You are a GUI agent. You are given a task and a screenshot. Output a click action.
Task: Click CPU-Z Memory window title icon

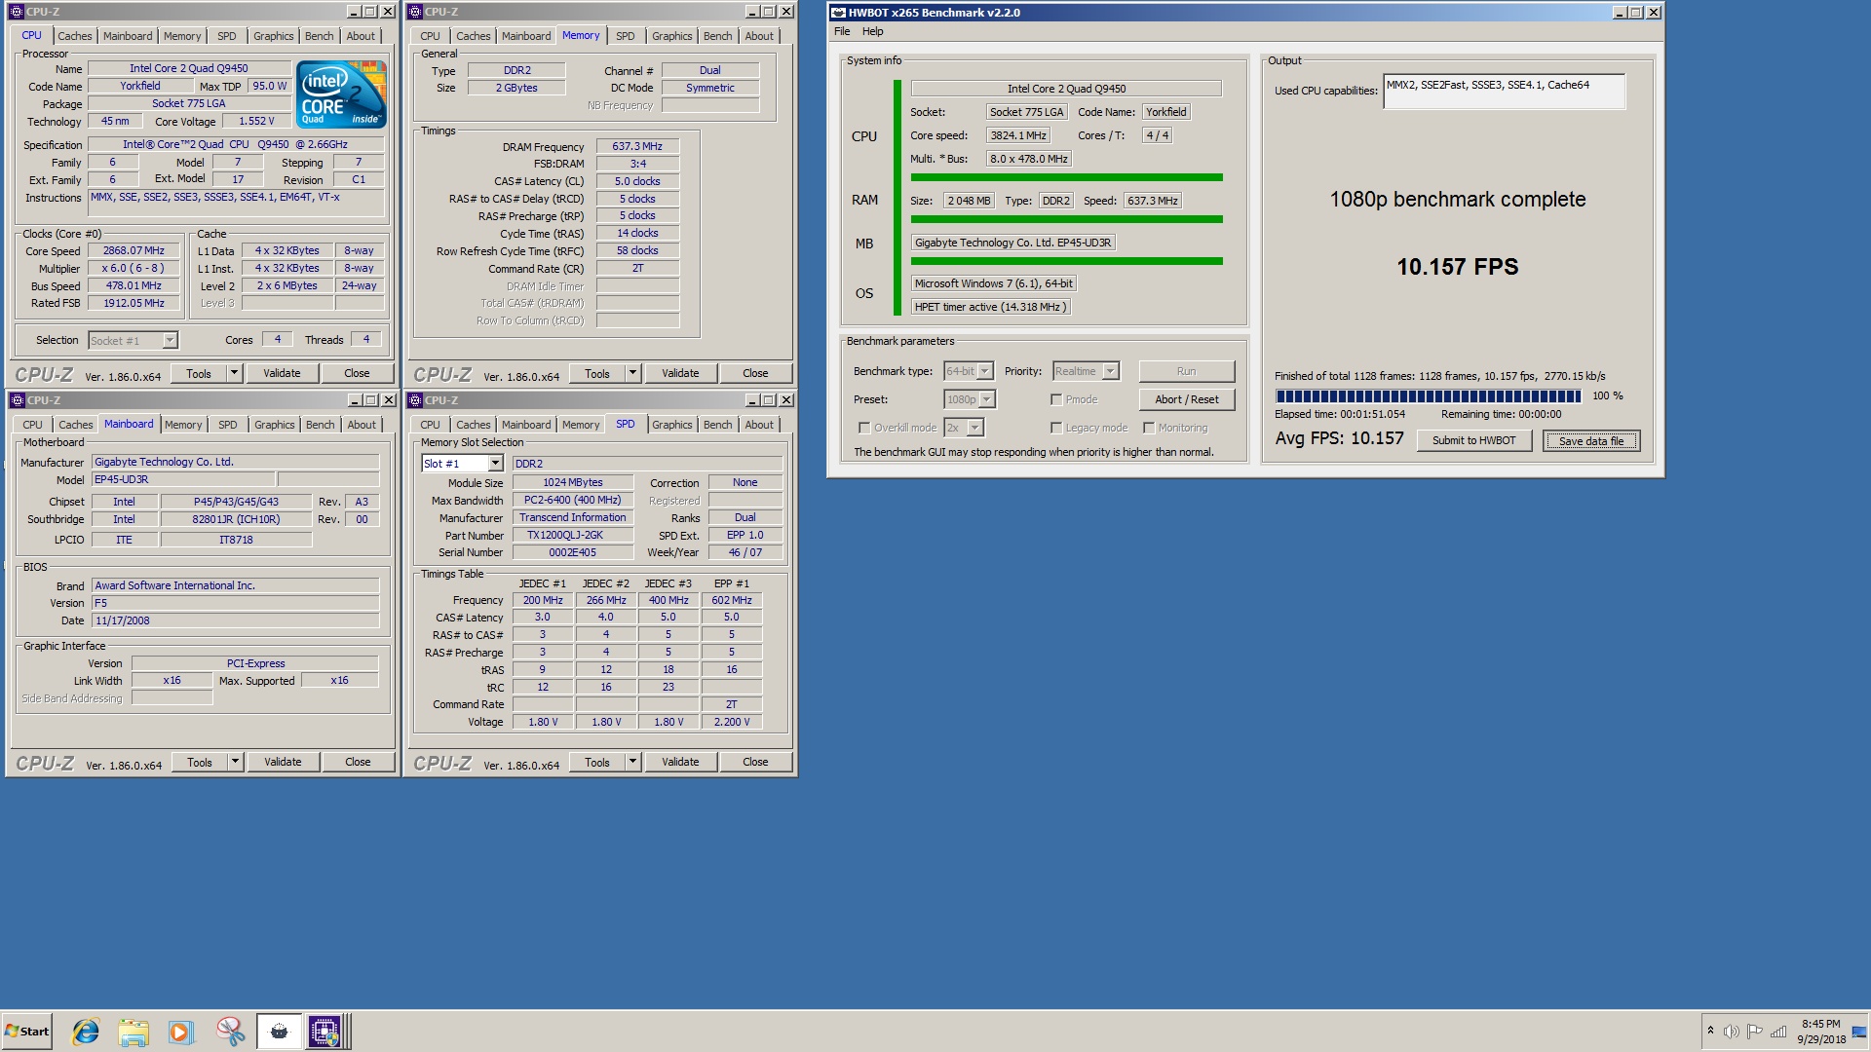415,12
